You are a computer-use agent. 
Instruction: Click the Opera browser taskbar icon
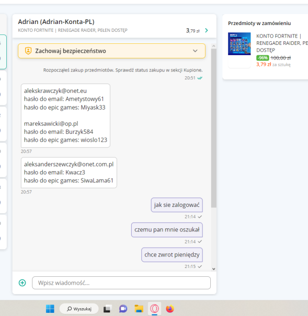pos(154,309)
